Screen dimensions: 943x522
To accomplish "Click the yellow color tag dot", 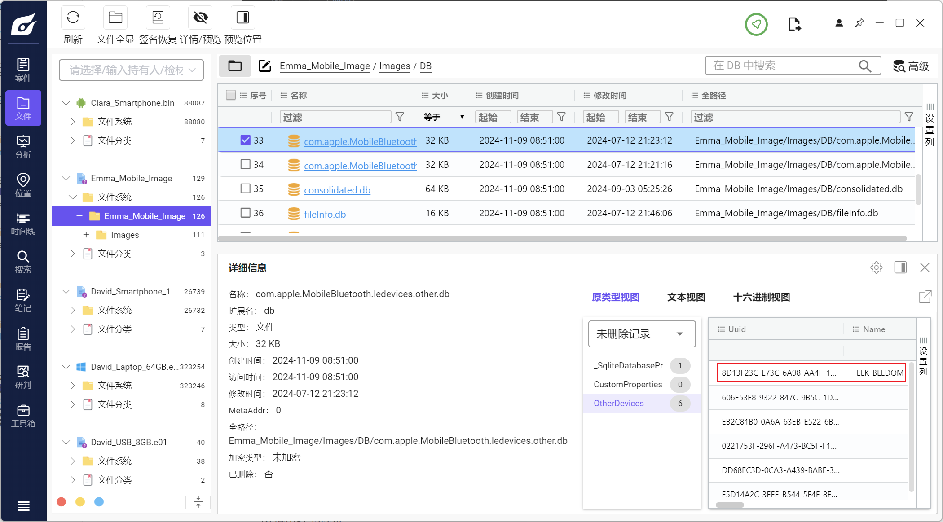I will 80,502.
